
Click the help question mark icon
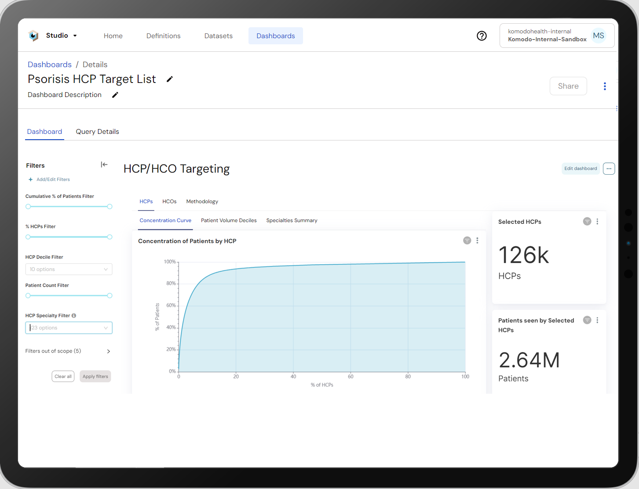(482, 36)
